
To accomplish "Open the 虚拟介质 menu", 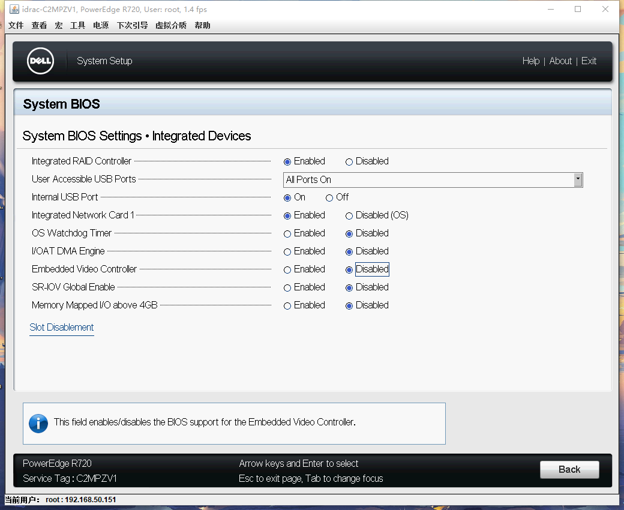I will [x=170, y=25].
